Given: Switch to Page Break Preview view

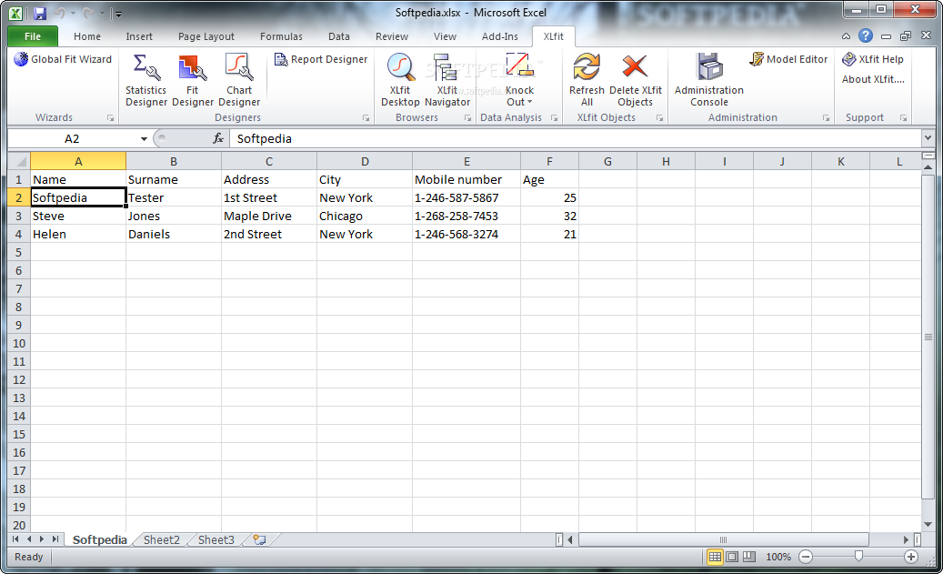Looking at the screenshot, I should point(748,557).
